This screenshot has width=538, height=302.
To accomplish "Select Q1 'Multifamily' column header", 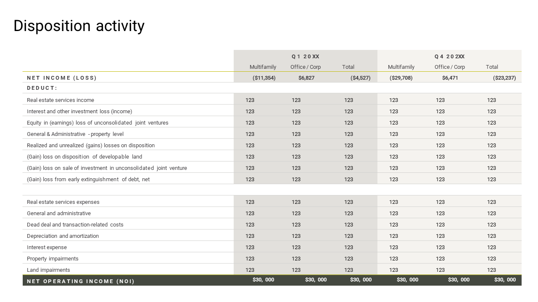I will [x=263, y=67].
